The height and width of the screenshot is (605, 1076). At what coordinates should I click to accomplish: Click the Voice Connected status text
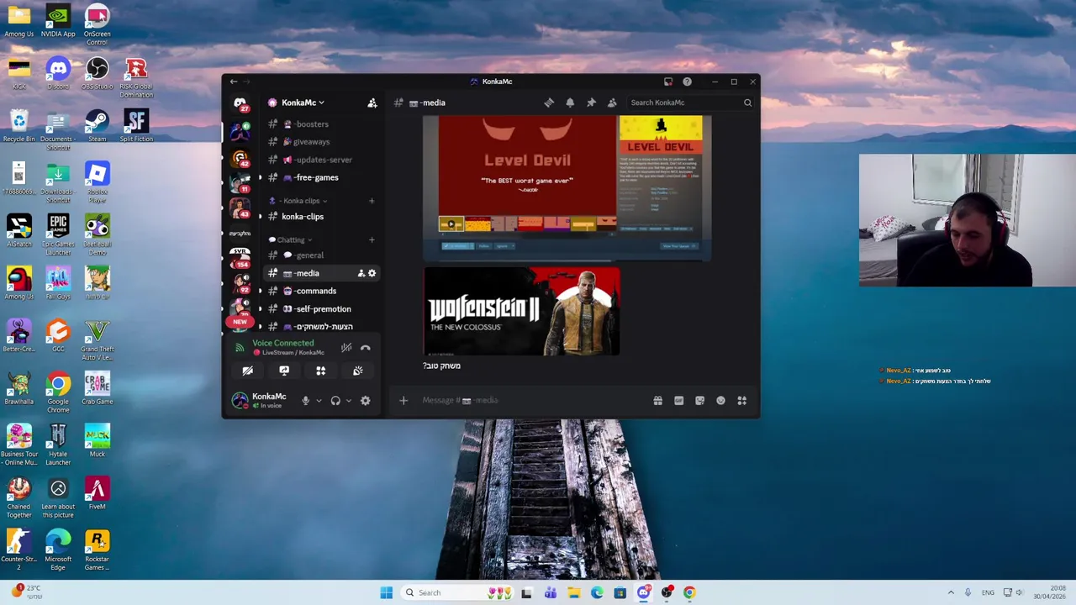click(282, 343)
